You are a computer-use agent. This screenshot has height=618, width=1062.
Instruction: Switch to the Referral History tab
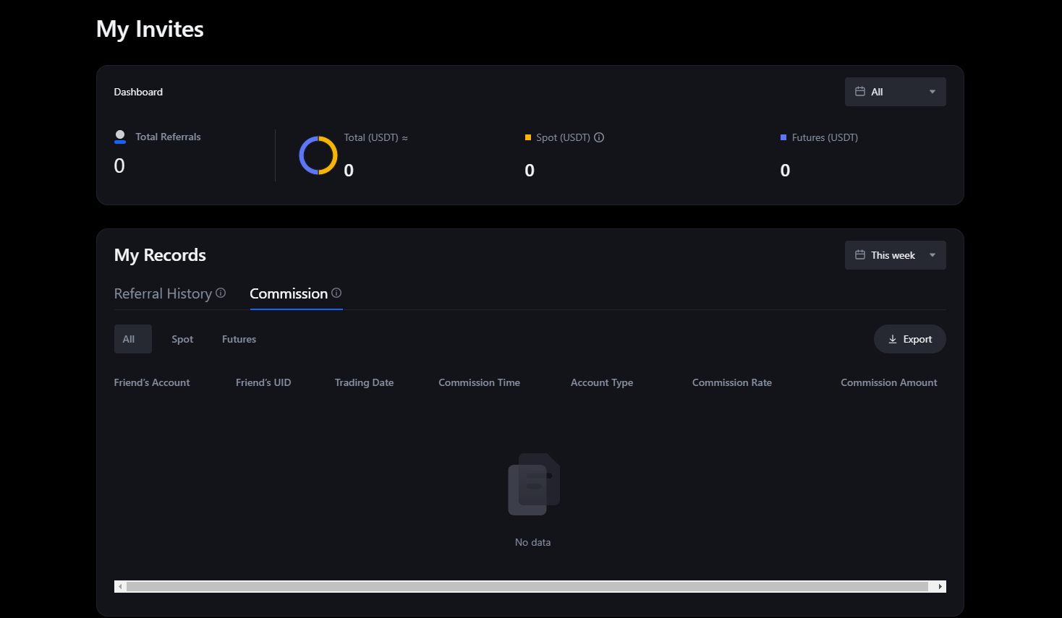click(x=163, y=293)
